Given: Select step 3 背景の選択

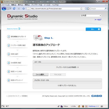Looking at the screenshot, I should (x=17, y=54).
